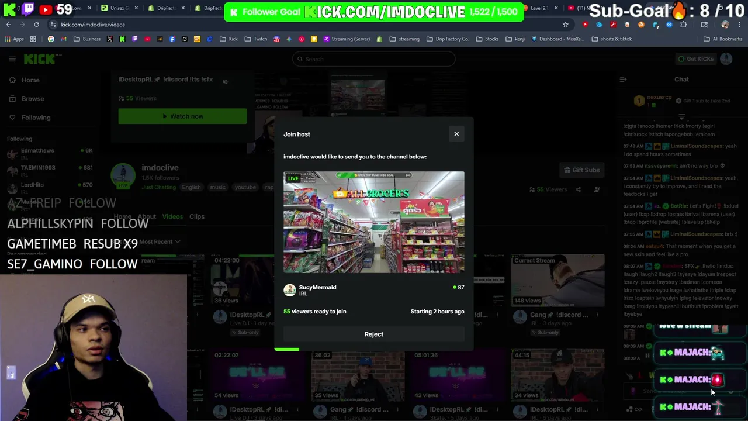This screenshot has width=748, height=421.
Task: Switch to the Clips channel tab
Action: 197,216
